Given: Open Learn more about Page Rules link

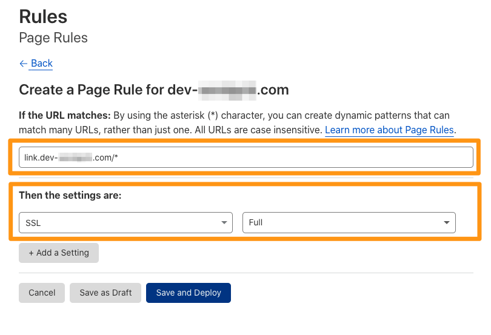Looking at the screenshot, I should (389, 130).
